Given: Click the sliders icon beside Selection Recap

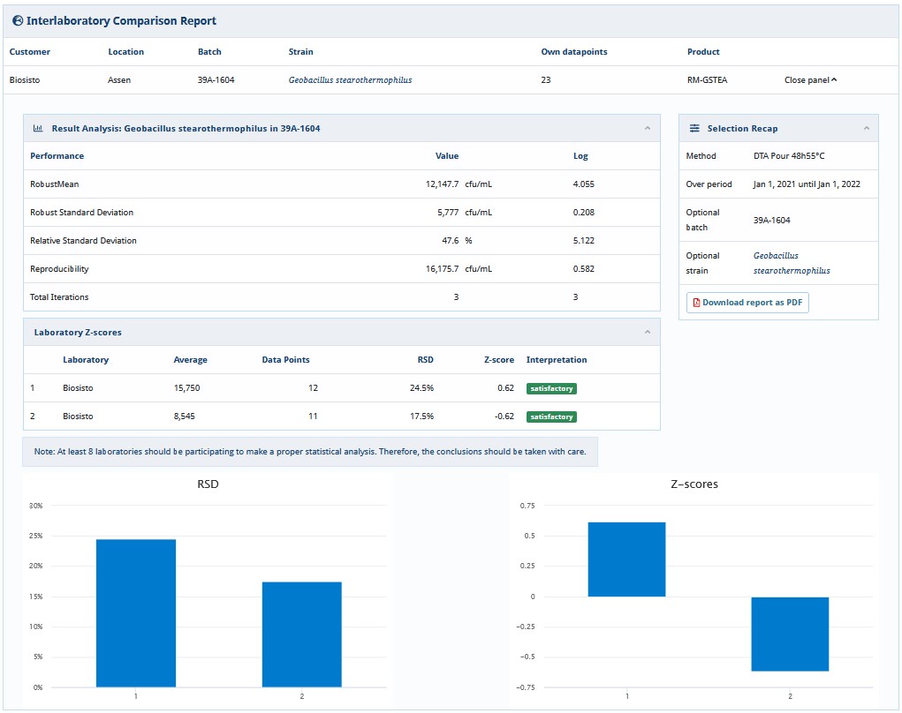Looking at the screenshot, I should (x=694, y=129).
